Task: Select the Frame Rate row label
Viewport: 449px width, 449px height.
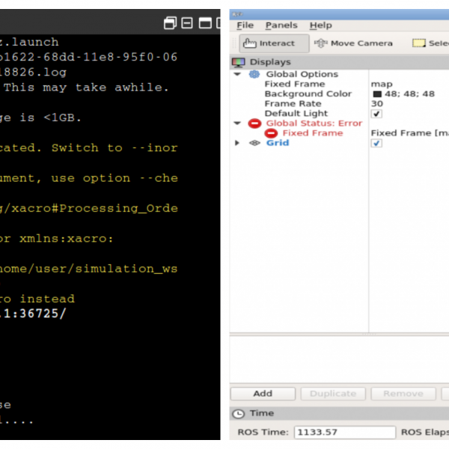Action: [x=293, y=104]
